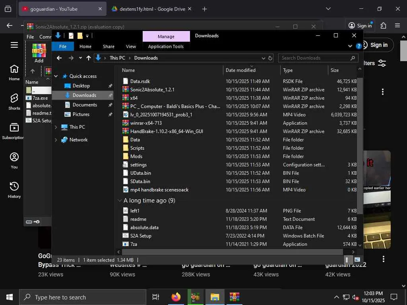407x305 pixels.
Task: Open recent locations dropdown in Explorer
Action: point(80,58)
